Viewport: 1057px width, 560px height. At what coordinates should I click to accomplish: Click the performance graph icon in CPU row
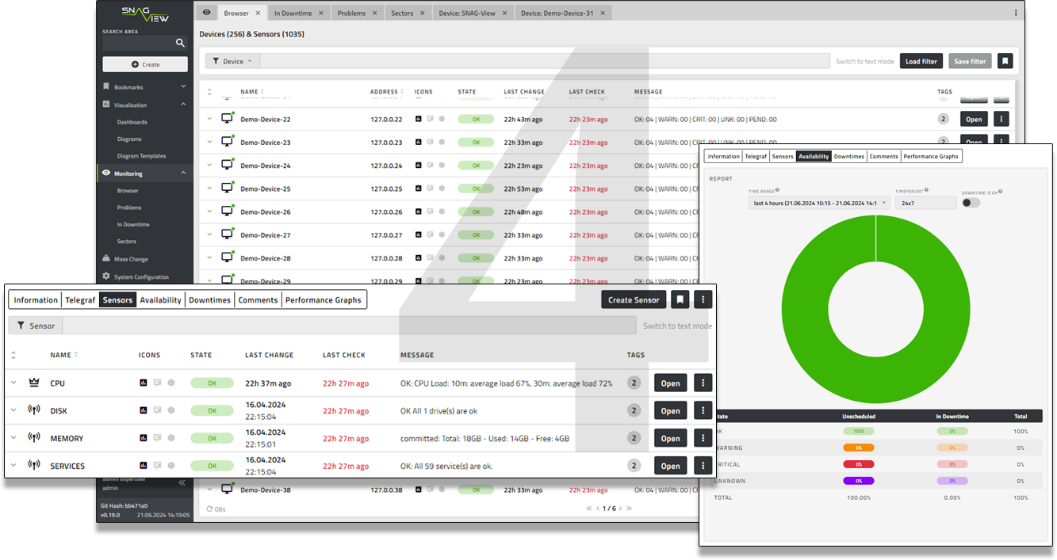click(x=144, y=383)
